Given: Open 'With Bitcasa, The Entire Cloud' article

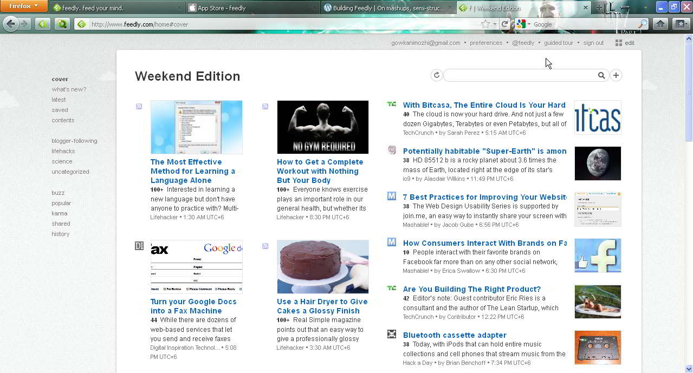Looking at the screenshot, I should (484, 105).
